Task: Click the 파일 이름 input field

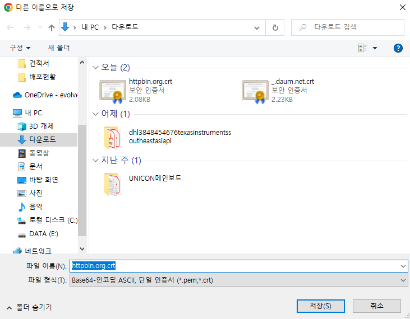Action: [x=238, y=266]
